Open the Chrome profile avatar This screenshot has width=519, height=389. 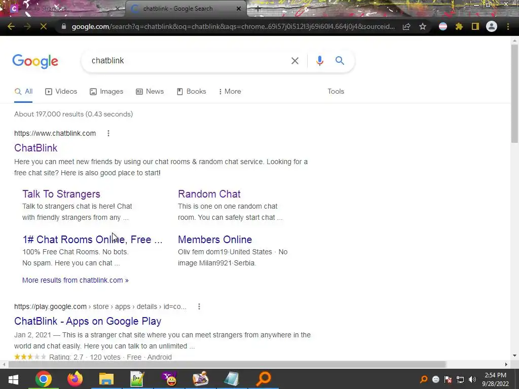click(x=492, y=26)
